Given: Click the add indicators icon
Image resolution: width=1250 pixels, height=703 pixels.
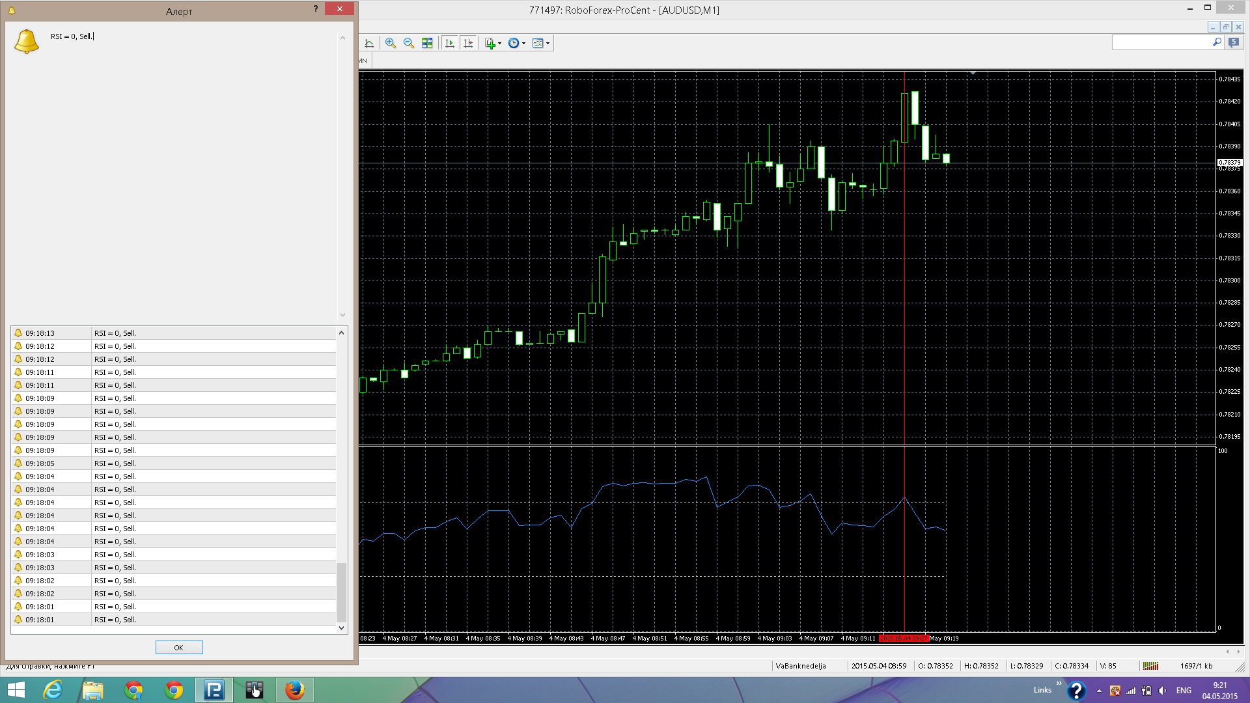Looking at the screenshot, I should 490,43.
